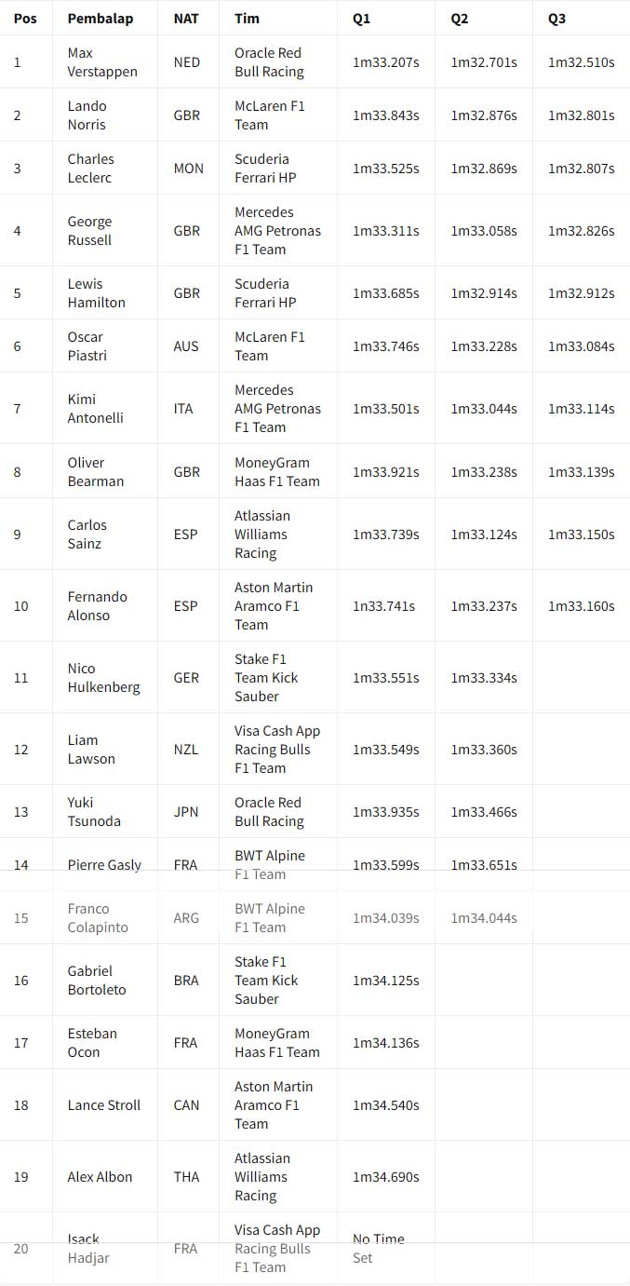This screenshot has width=630, height=1286.
Task: Select Lance Stroll's name cell
Action: [x=103, y=1105]
